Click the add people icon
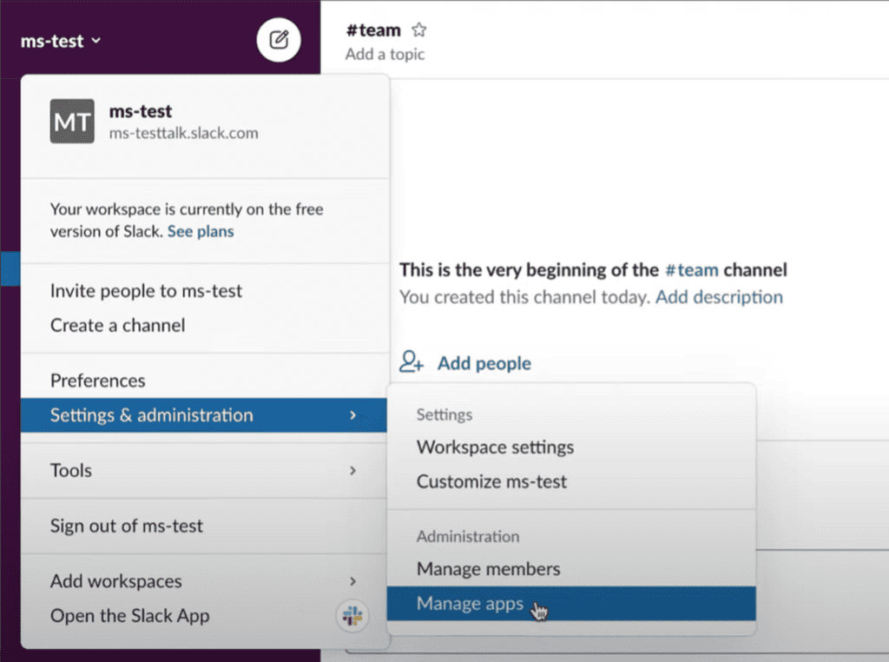The width and height of the screenshot is (889, 662). pos(412,362)
